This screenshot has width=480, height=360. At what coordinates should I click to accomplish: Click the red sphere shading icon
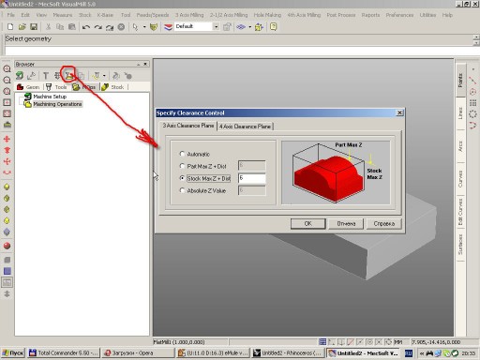tap(7, 246)
